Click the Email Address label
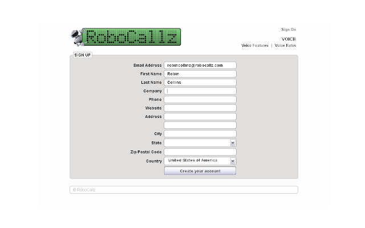This screenshot has width=365, height=228. click(147, 66)
